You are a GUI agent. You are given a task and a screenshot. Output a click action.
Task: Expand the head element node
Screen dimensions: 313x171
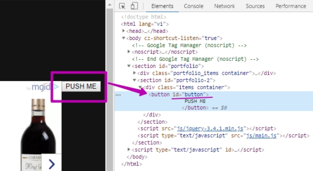coord(123,31)
